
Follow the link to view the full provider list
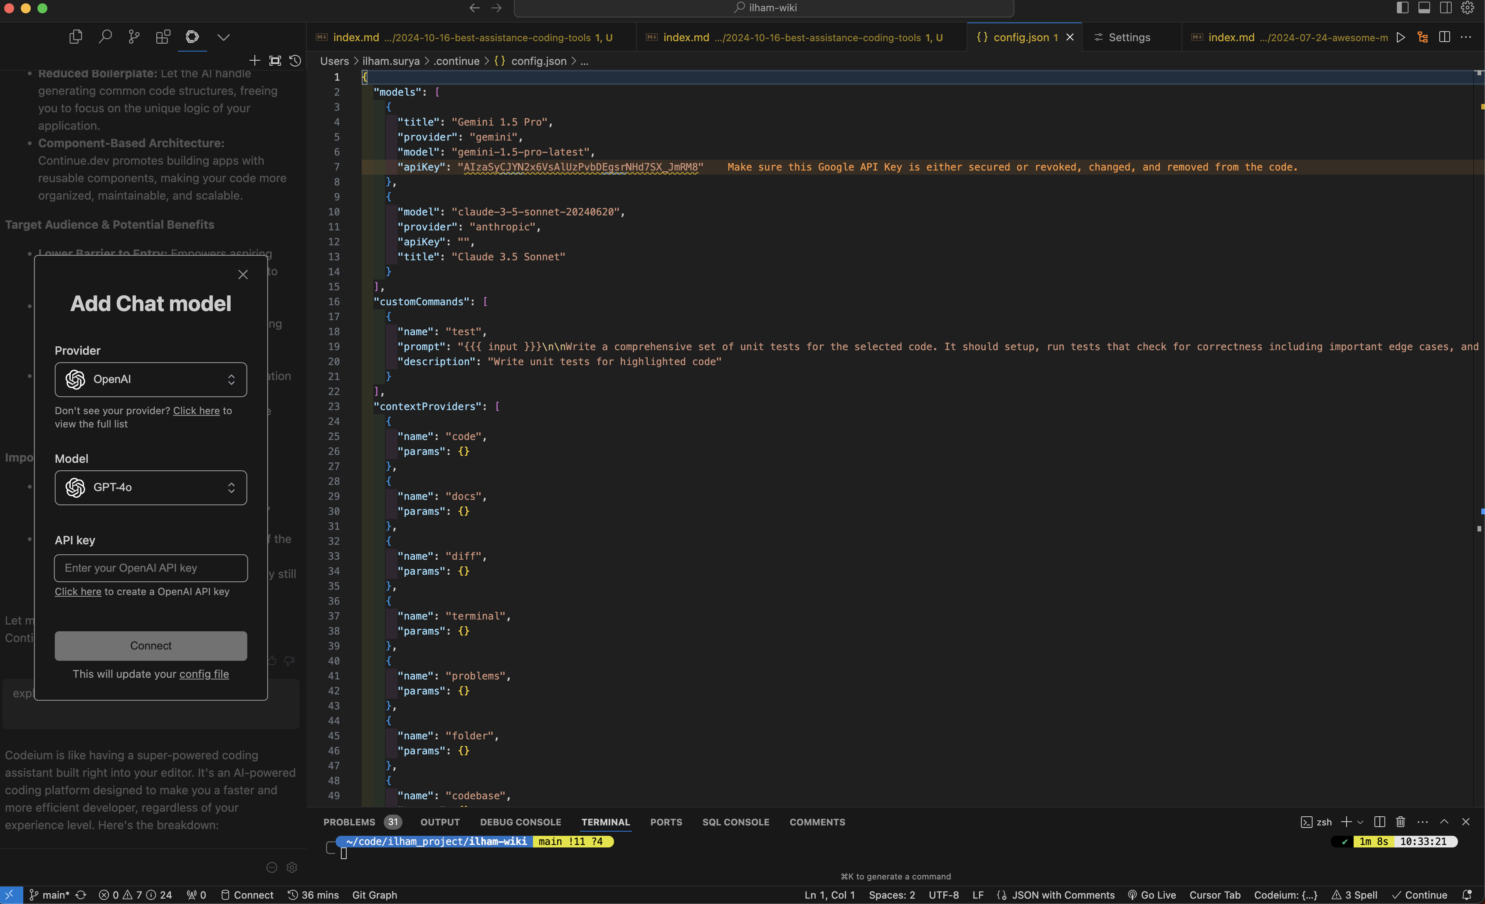[x=197, y=411]
